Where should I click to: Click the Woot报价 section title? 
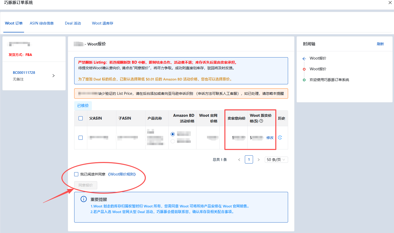(x=96, y=44)
